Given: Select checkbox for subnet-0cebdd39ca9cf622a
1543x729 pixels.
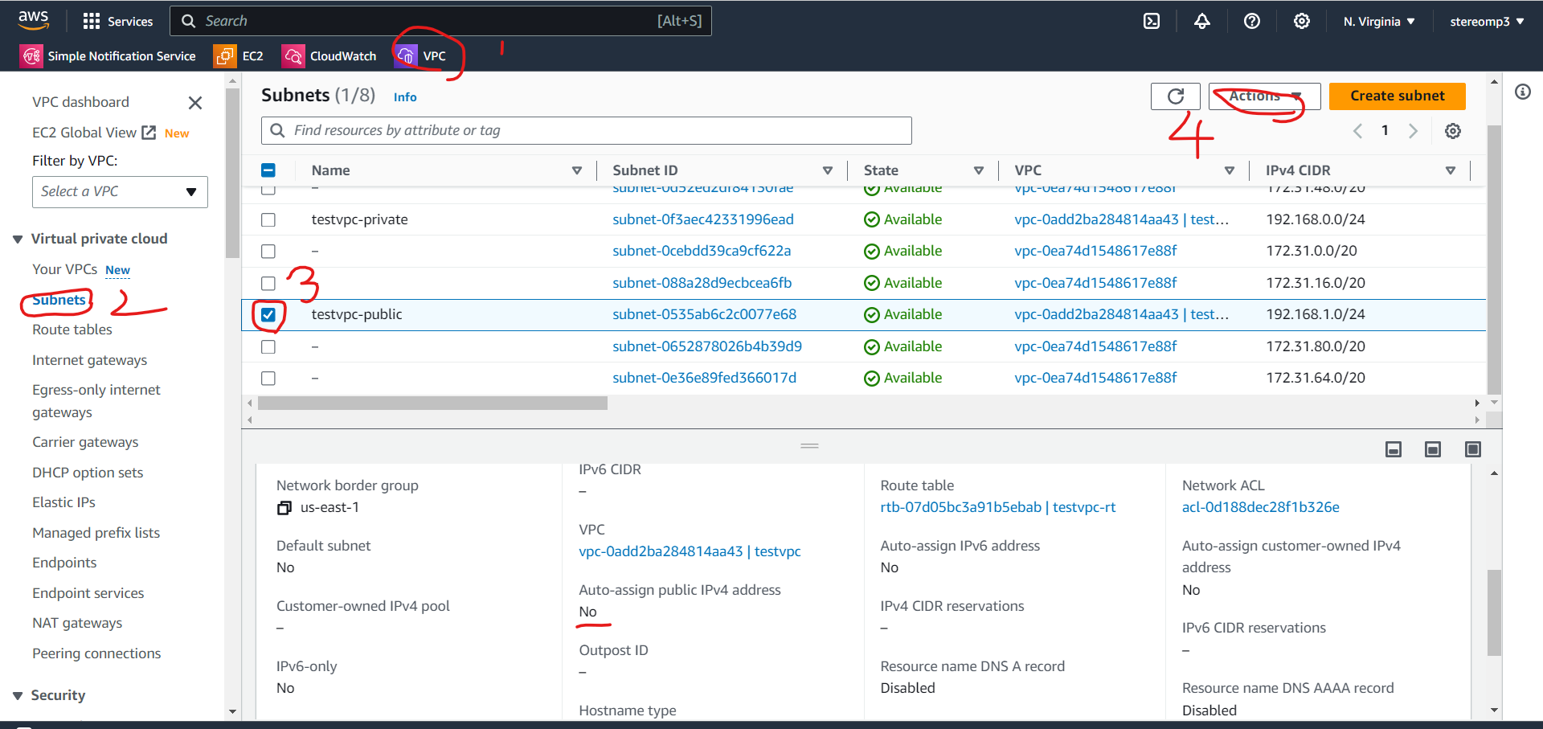Looking at the screenshot, I should (268, 252).
